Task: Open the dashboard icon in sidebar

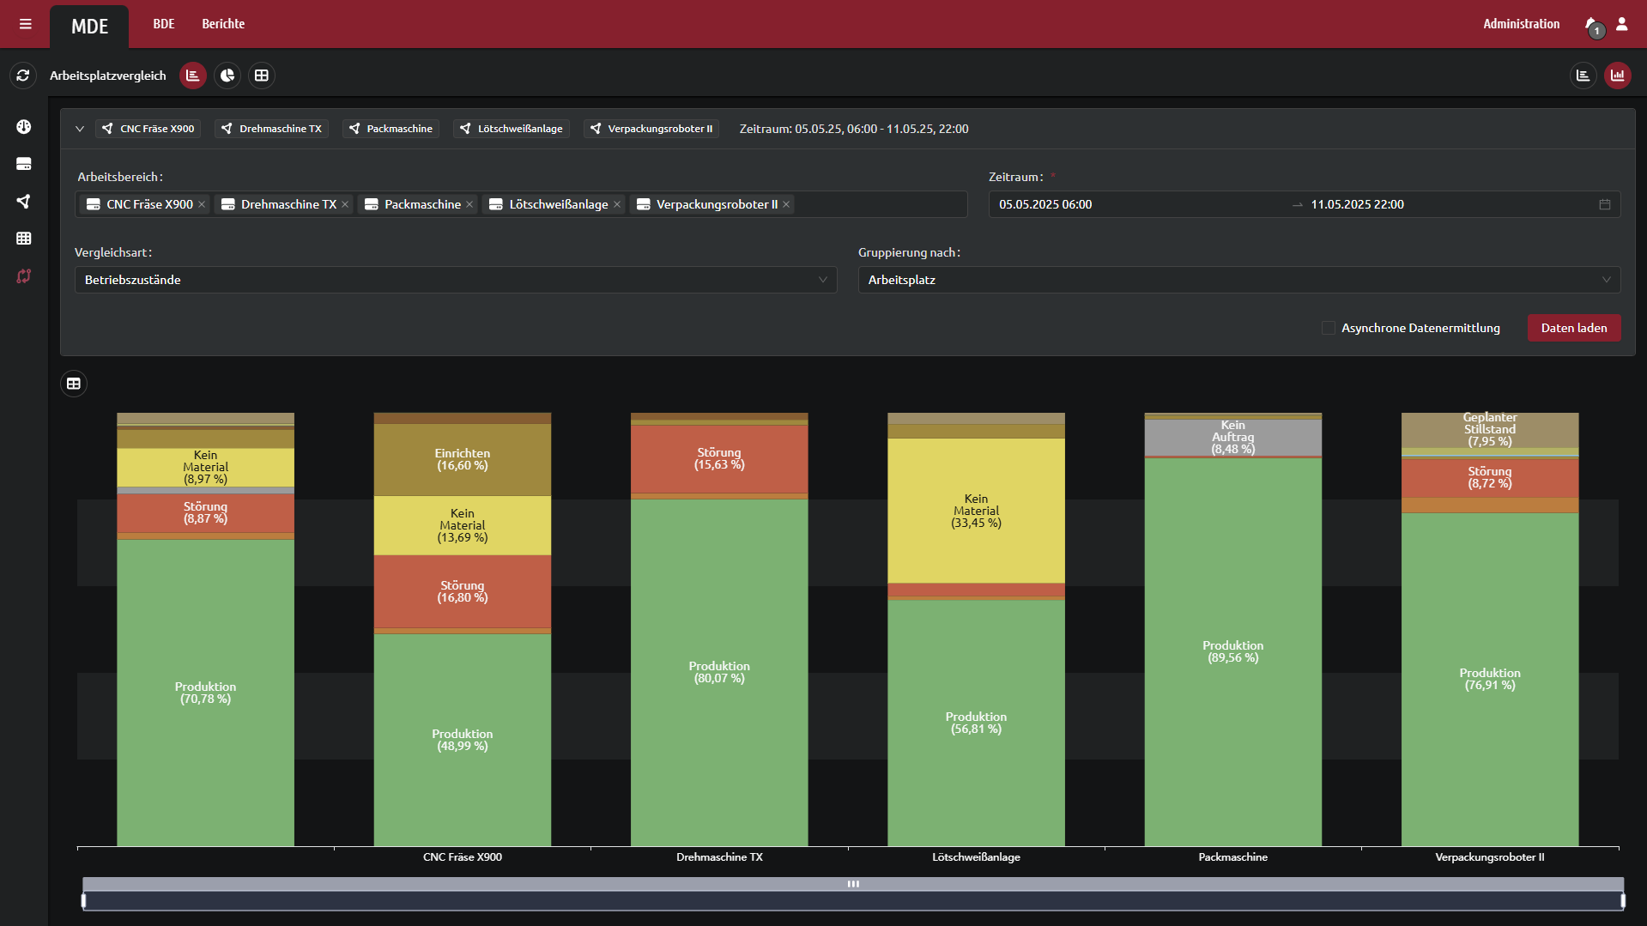Action: click(24, 127)
